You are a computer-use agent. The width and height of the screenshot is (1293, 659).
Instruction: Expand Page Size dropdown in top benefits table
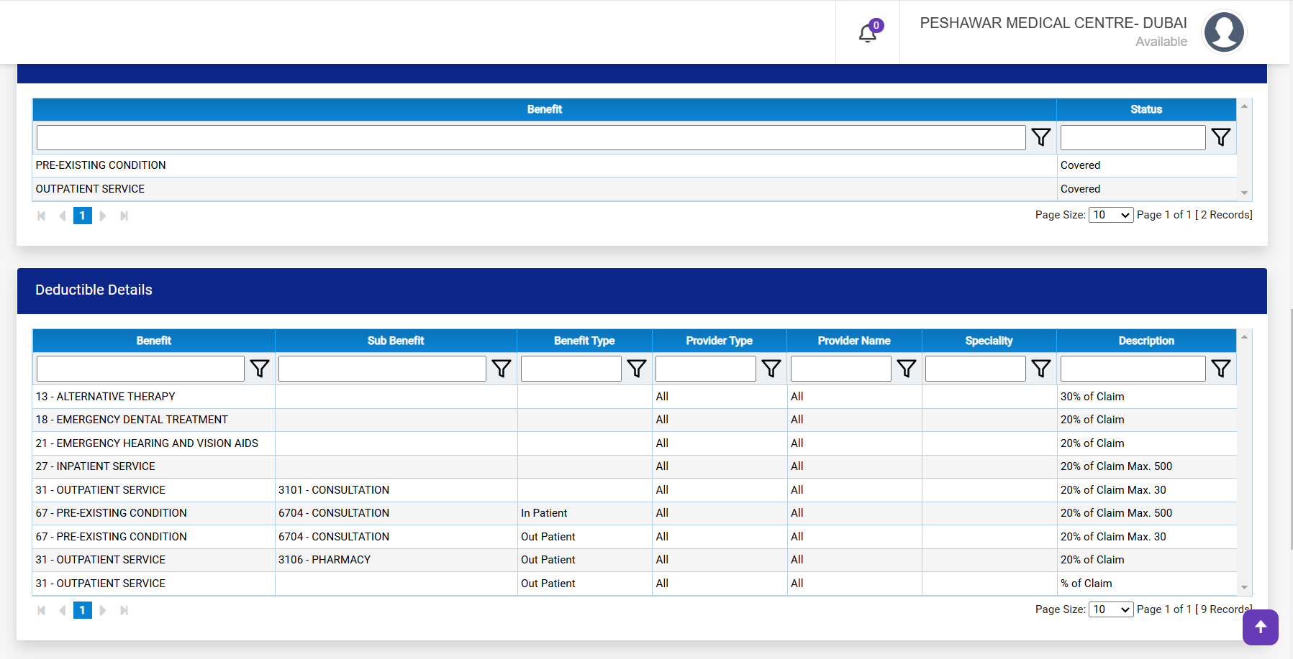coord(1111,215)
